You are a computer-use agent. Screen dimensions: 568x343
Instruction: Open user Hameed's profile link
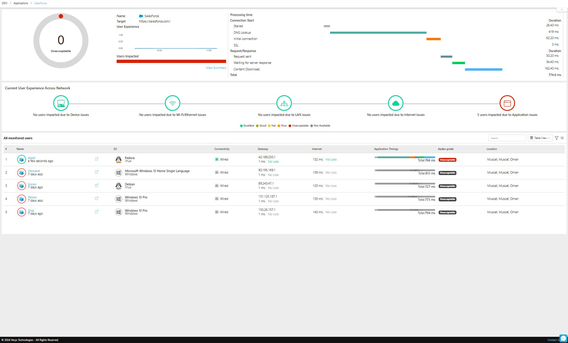pos(34,171)
